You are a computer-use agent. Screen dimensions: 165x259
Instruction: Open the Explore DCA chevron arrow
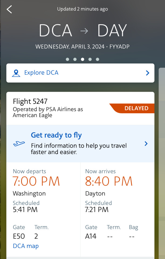click(x=147, y=73)
